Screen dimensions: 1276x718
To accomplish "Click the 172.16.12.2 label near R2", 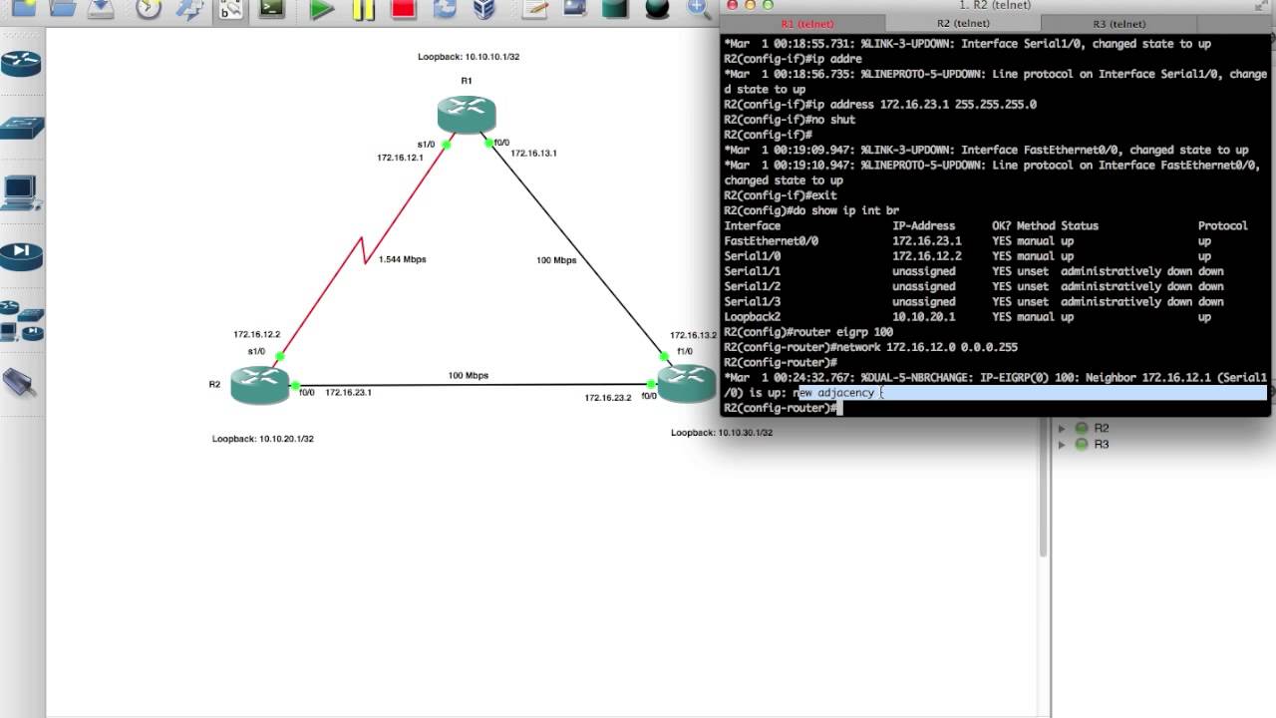I will [257, 335].
